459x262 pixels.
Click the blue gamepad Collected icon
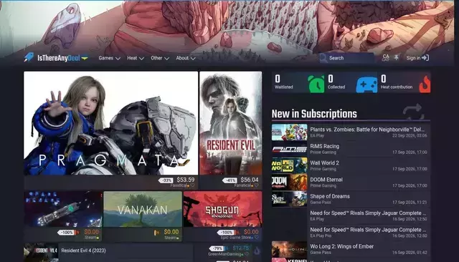tap(366, 84)
